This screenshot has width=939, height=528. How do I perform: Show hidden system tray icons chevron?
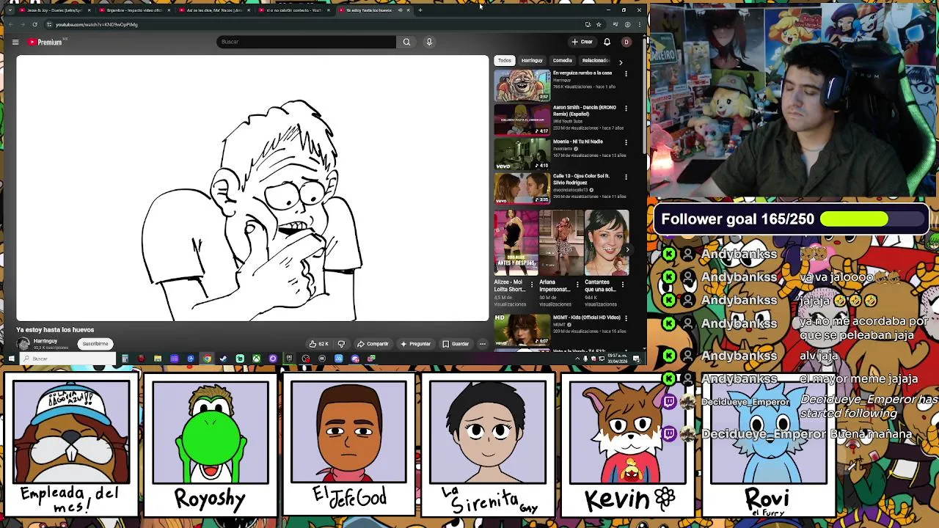[577, 359]
